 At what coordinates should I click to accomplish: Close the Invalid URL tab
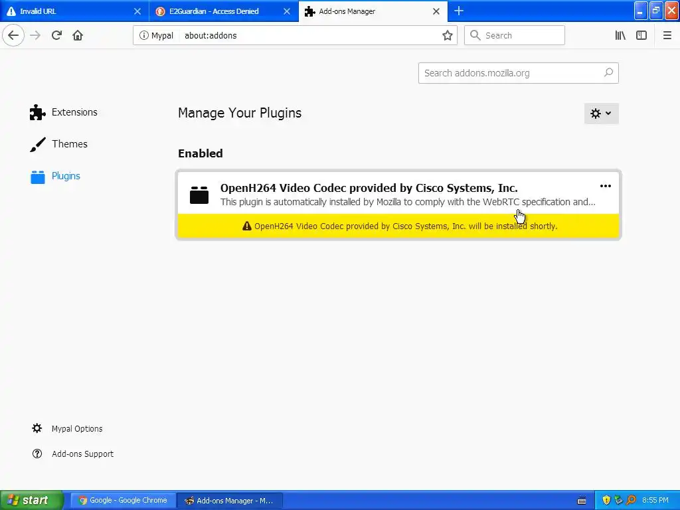[x=137, y=11]
